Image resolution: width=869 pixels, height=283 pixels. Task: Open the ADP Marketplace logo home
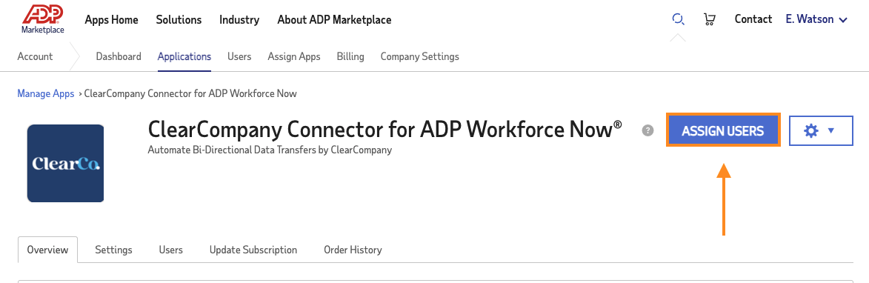coord(43,19)
